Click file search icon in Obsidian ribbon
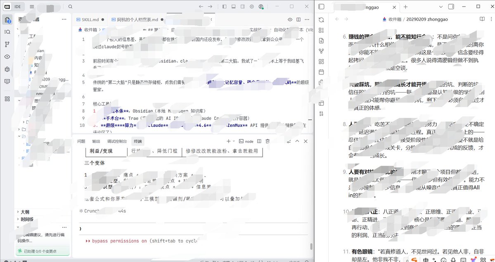Viewport: 495px width, 262px height. pyautogui.click(x=321, y=40)
